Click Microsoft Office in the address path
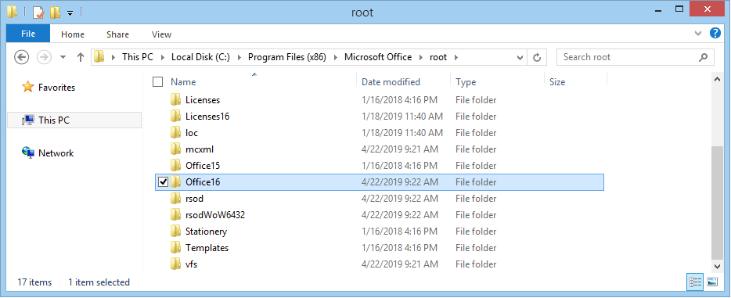 tap(378, 57)
